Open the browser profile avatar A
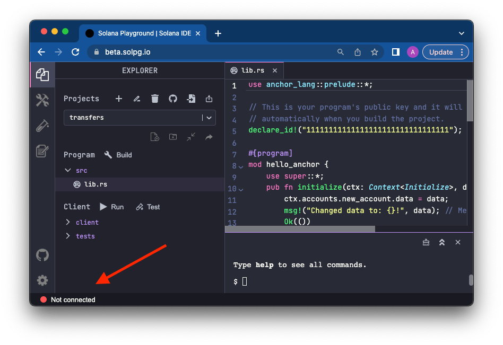Viewport: 503px width, 345px height. tap(413, 52)
